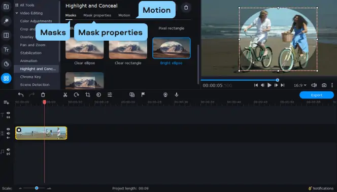Undo the last action
337x192 pixels.
point(21,94)
